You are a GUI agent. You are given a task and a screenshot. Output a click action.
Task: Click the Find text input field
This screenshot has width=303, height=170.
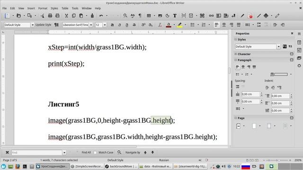coord(37,153)
